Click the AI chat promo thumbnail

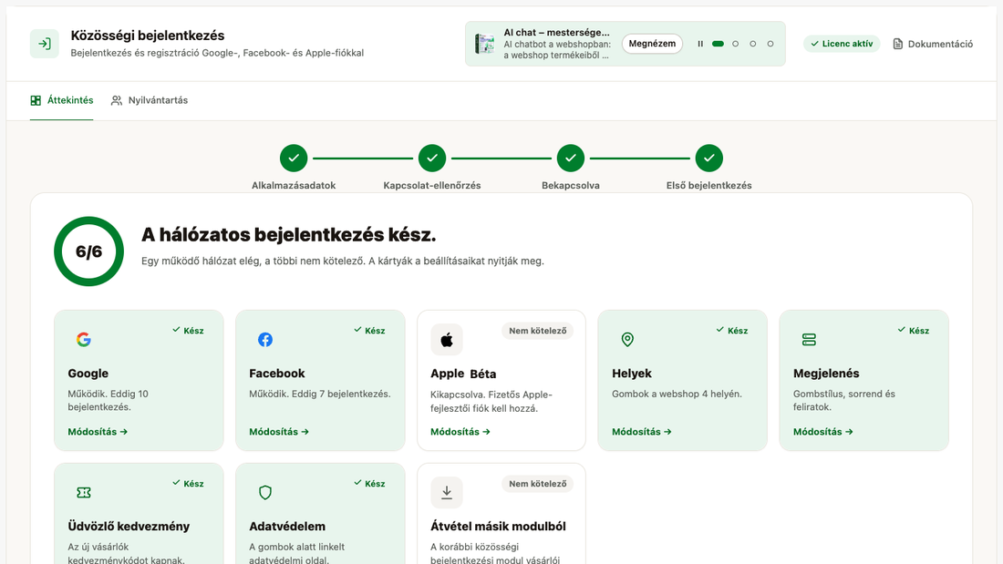pyautogui.click(x=485, y=44)
